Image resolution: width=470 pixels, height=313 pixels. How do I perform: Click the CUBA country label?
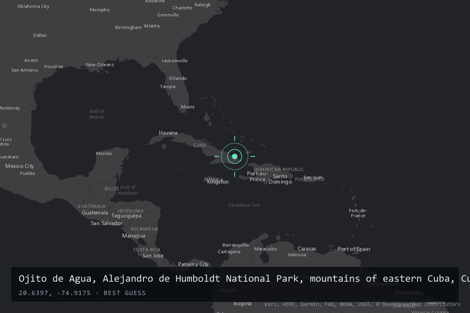pos(200,145)
